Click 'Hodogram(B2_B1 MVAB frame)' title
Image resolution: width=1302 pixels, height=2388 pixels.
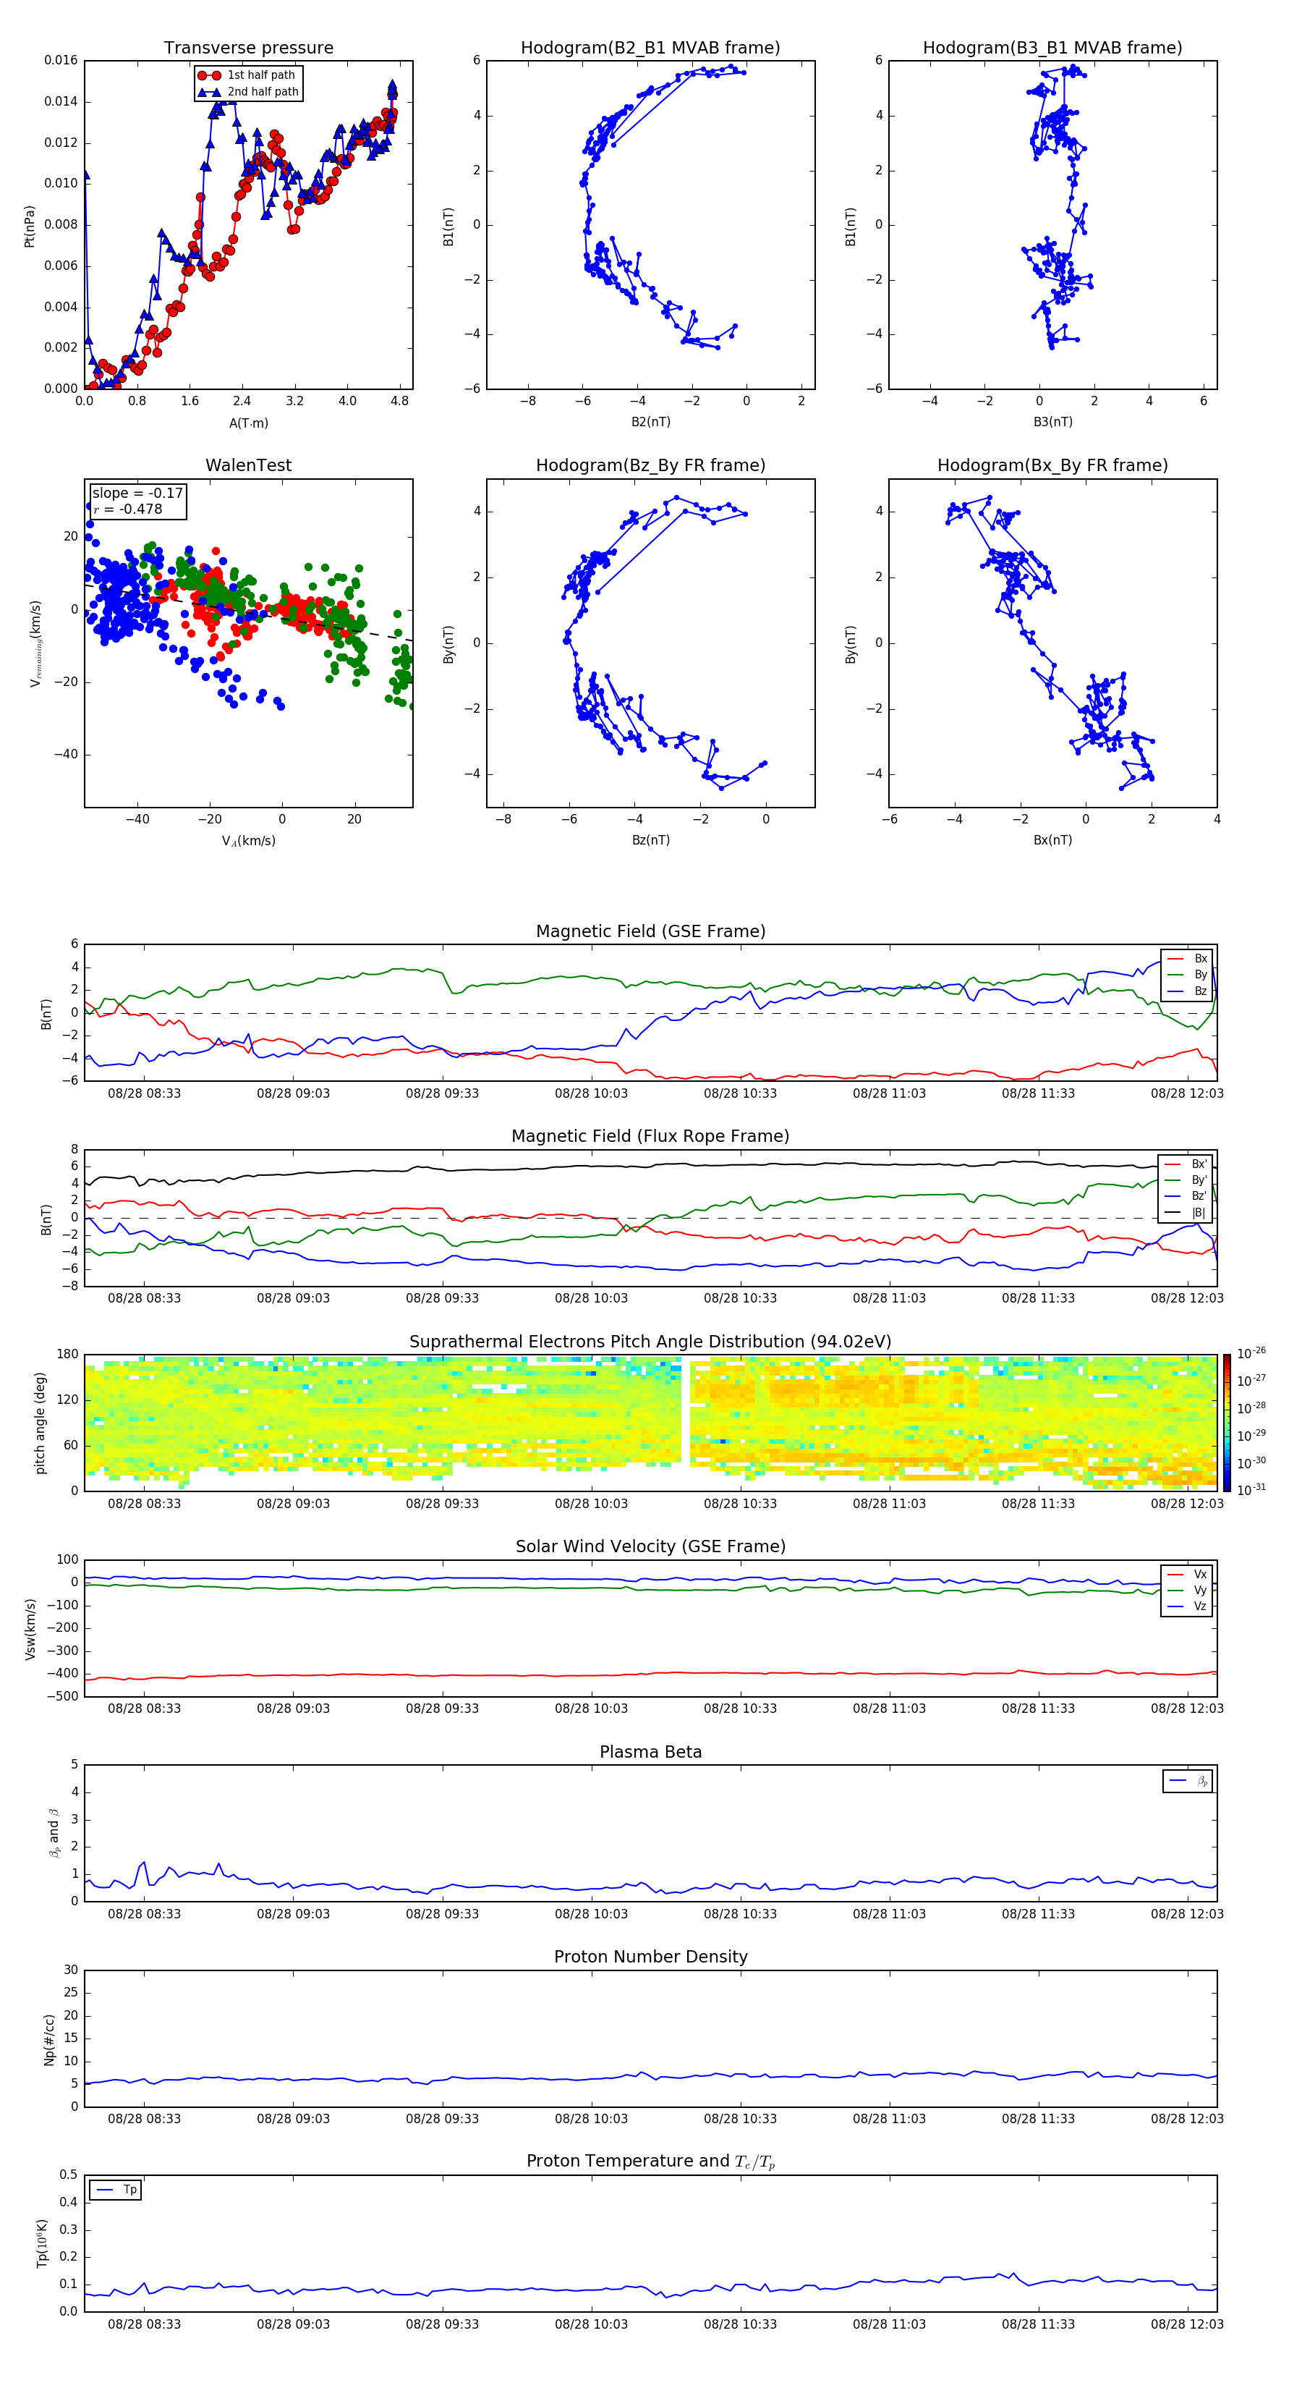coord(650,48)
